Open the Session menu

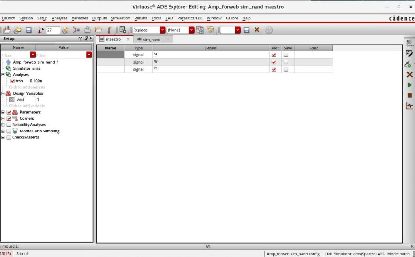click(26, 18)
